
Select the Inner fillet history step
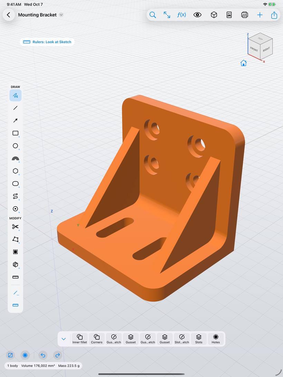[80, 339]
